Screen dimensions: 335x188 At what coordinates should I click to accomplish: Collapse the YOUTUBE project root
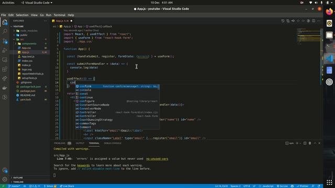coord(18,27)
